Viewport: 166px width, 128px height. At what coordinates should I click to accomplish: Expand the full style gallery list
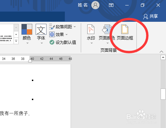(x=16, y=41)
